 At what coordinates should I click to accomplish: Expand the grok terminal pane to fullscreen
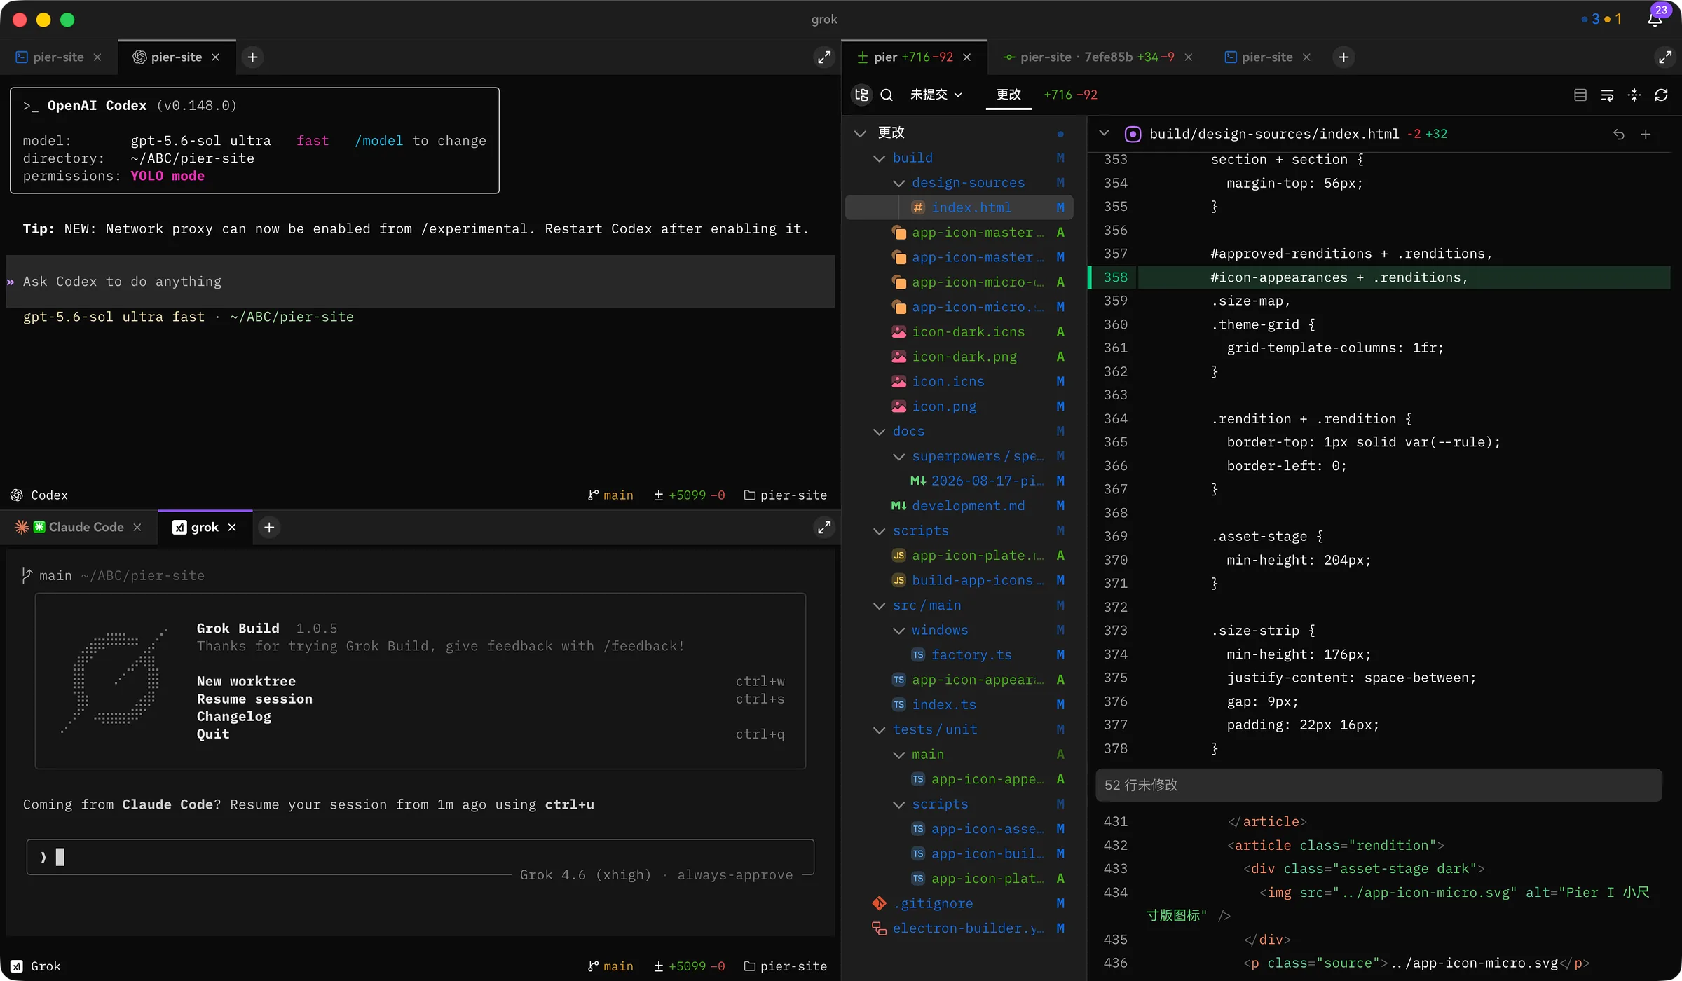824,527
